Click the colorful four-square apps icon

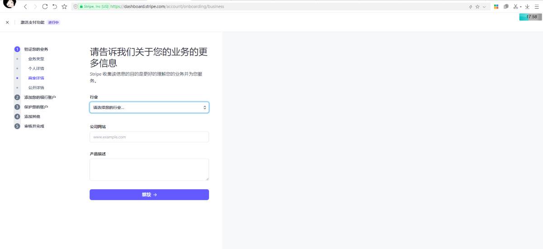[496, 7]
